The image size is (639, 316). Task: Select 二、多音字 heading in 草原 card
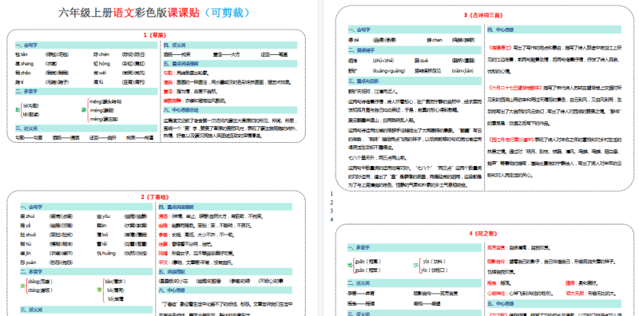click(x=26, y=91)
